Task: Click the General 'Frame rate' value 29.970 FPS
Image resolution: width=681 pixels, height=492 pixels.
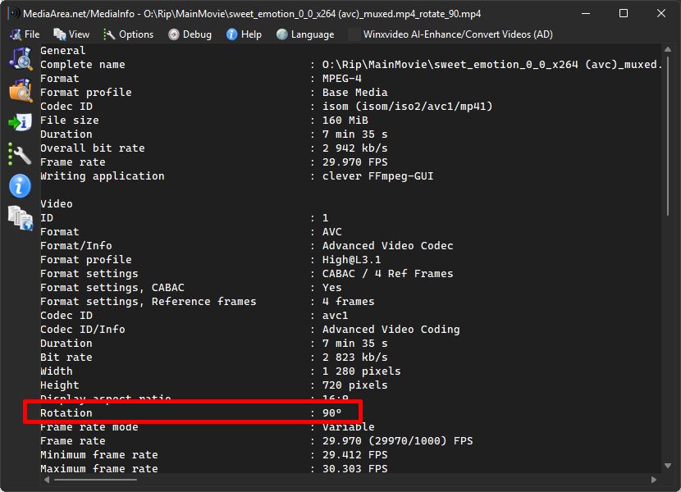Action: click(x=354, y=162)
